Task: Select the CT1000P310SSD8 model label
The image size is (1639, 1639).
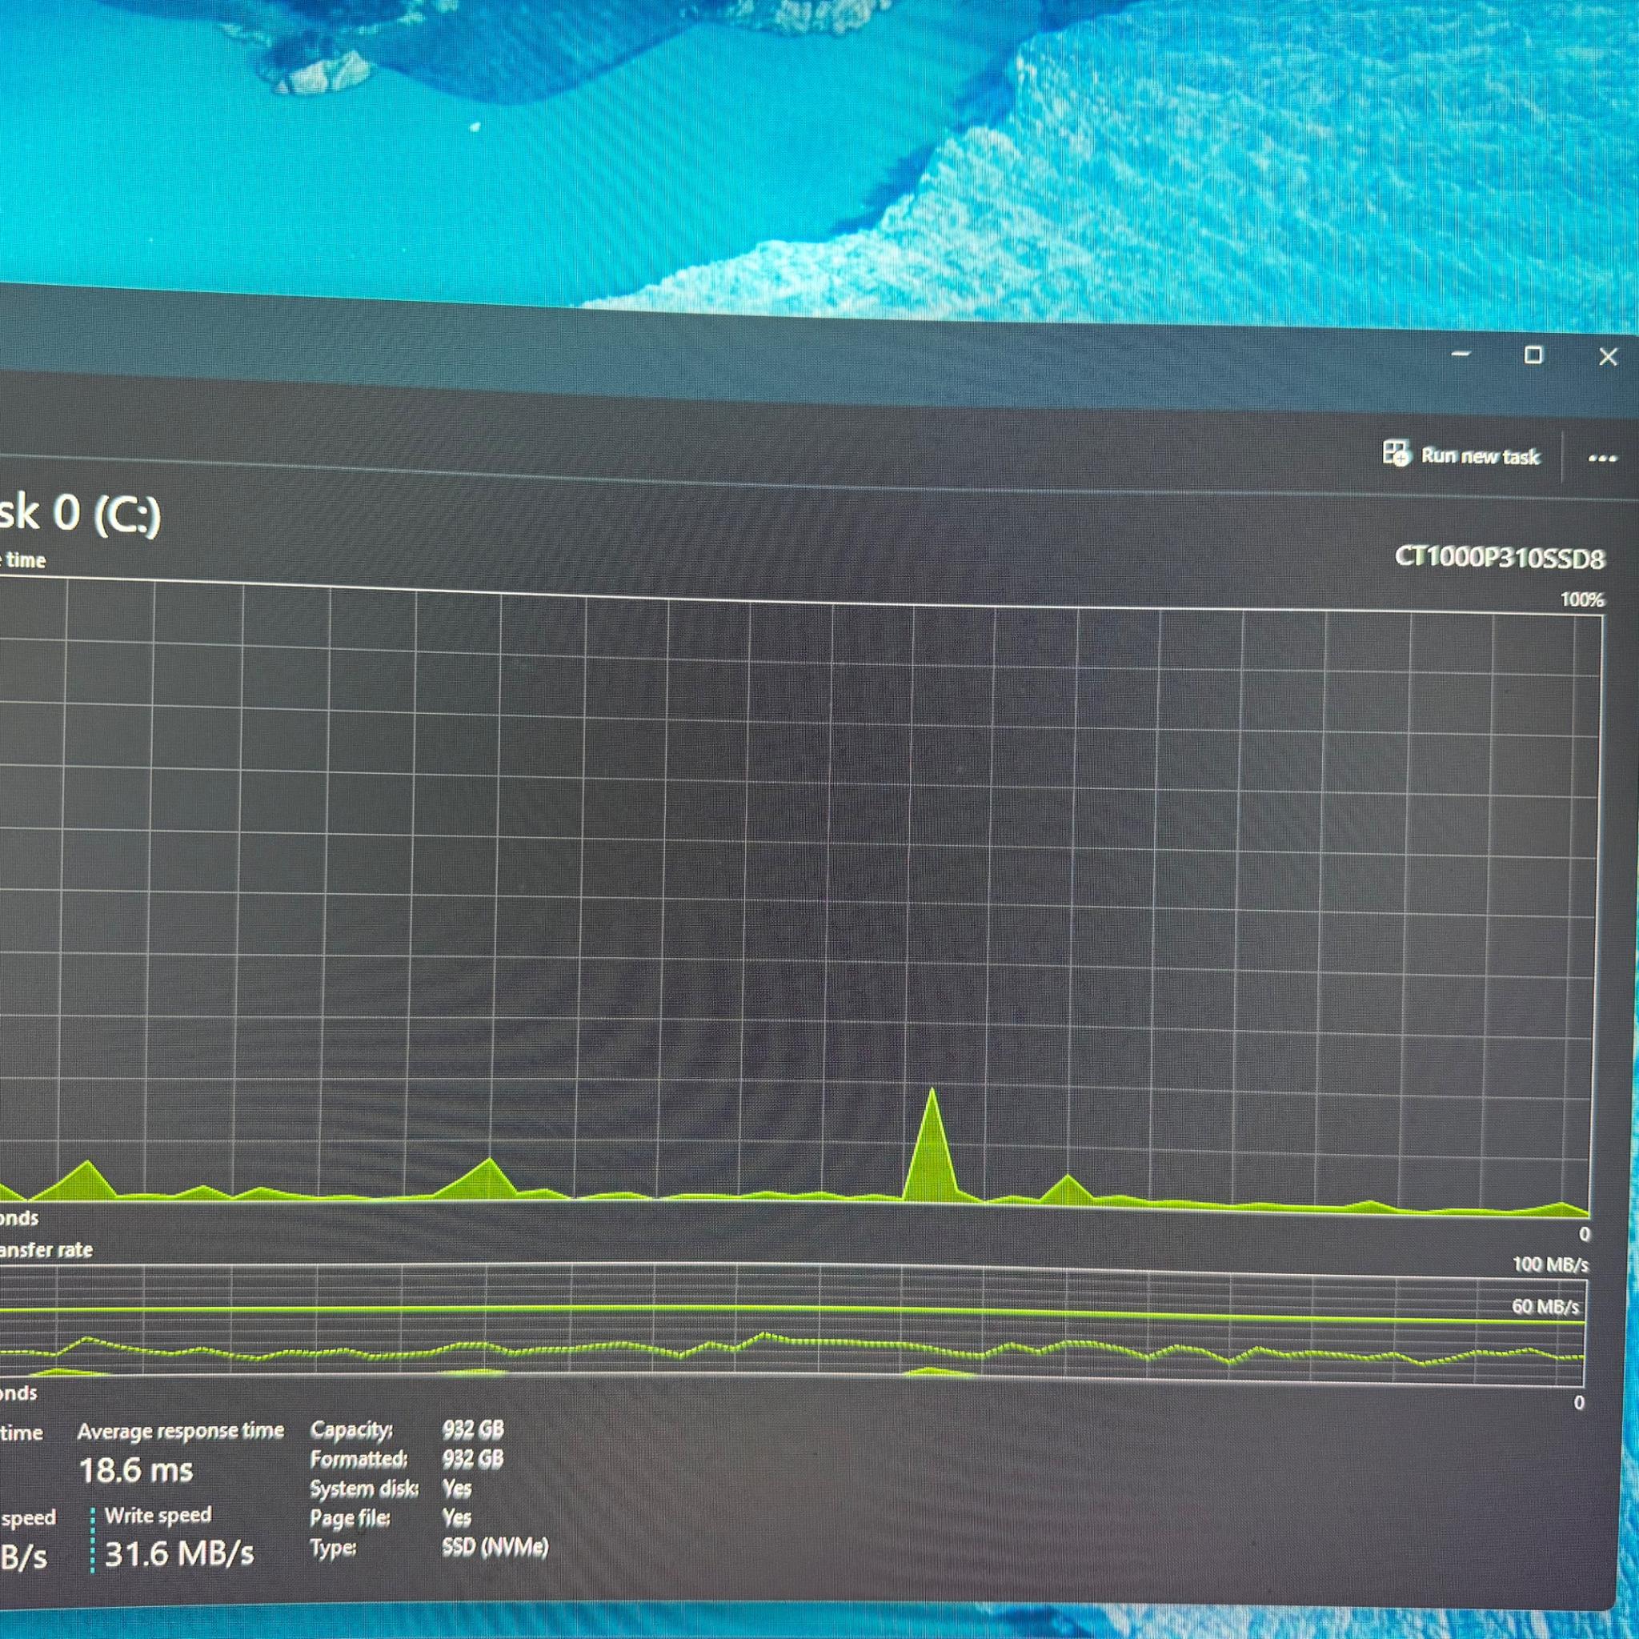Action: (1500, 559)
